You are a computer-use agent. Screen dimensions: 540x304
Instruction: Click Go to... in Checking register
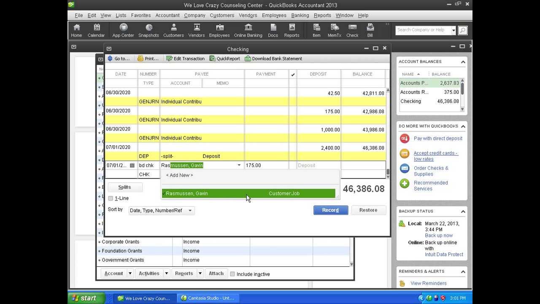(x=119, y=59)
